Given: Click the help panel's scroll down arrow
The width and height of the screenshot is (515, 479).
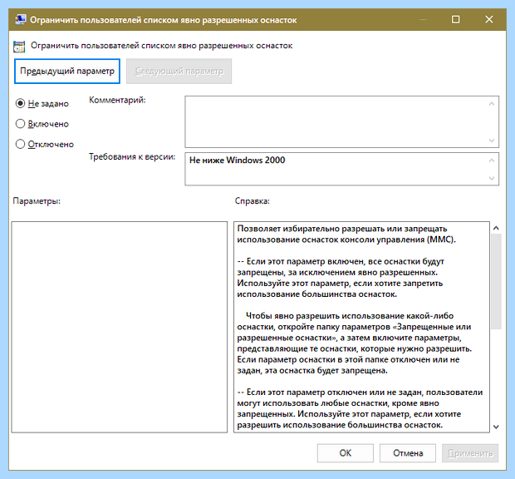Looking at the screenshot, I should [x=496, y=427].
